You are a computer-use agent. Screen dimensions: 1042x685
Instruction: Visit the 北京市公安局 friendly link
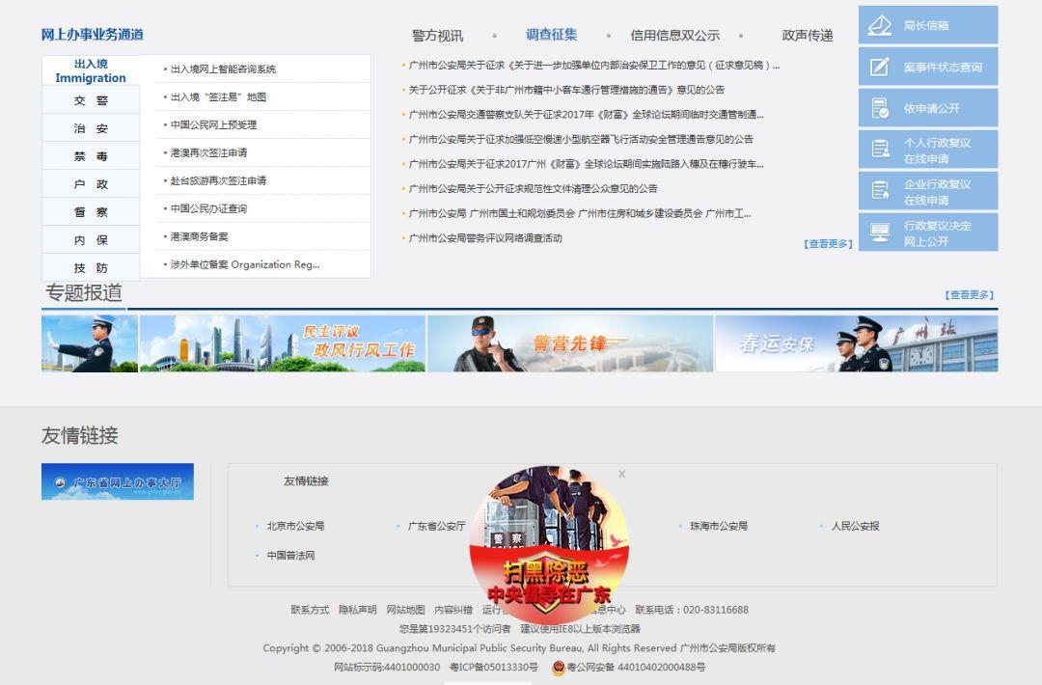pos(295,526)
